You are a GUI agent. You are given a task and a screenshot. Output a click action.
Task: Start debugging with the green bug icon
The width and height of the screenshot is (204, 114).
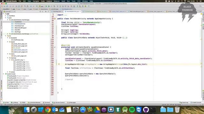(x=49, y=6)
